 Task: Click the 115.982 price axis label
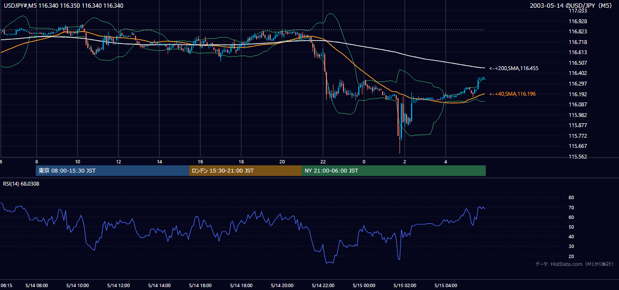[577, 115]
